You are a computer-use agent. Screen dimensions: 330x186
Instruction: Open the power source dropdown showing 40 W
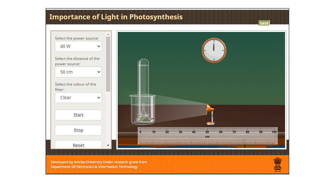78,46
